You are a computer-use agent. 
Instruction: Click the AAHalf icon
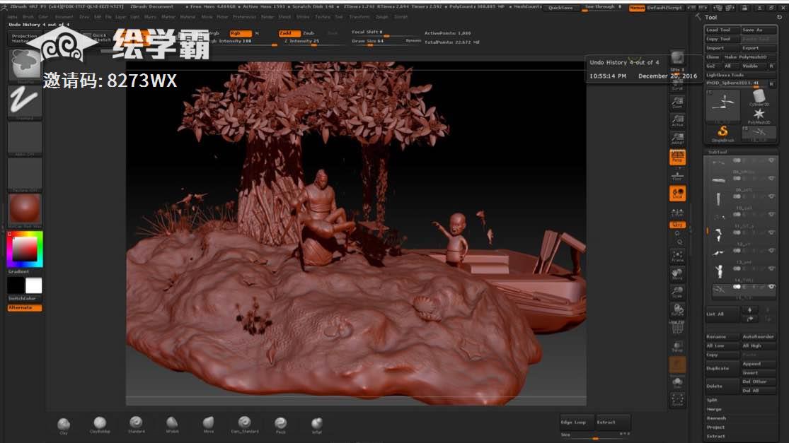tap(677, 138)
